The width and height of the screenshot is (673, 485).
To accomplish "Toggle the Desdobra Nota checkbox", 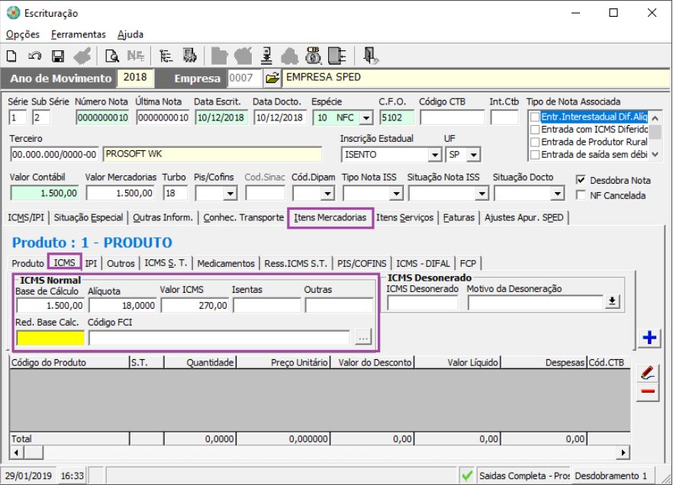I will pos(581,180).
